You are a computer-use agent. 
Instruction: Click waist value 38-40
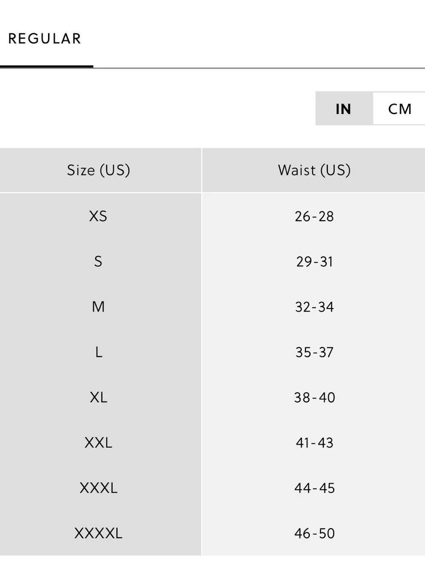click(314, 397)
